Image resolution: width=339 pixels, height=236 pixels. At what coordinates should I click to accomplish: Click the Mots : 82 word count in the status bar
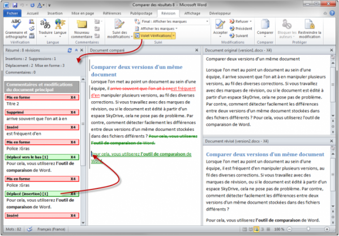pos(14,229)
